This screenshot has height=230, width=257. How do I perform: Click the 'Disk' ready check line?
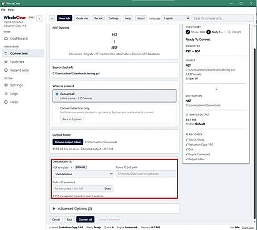pos(189,149)
